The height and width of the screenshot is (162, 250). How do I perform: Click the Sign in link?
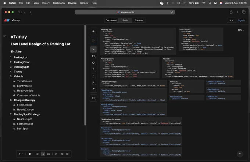[x=242, y=21]
